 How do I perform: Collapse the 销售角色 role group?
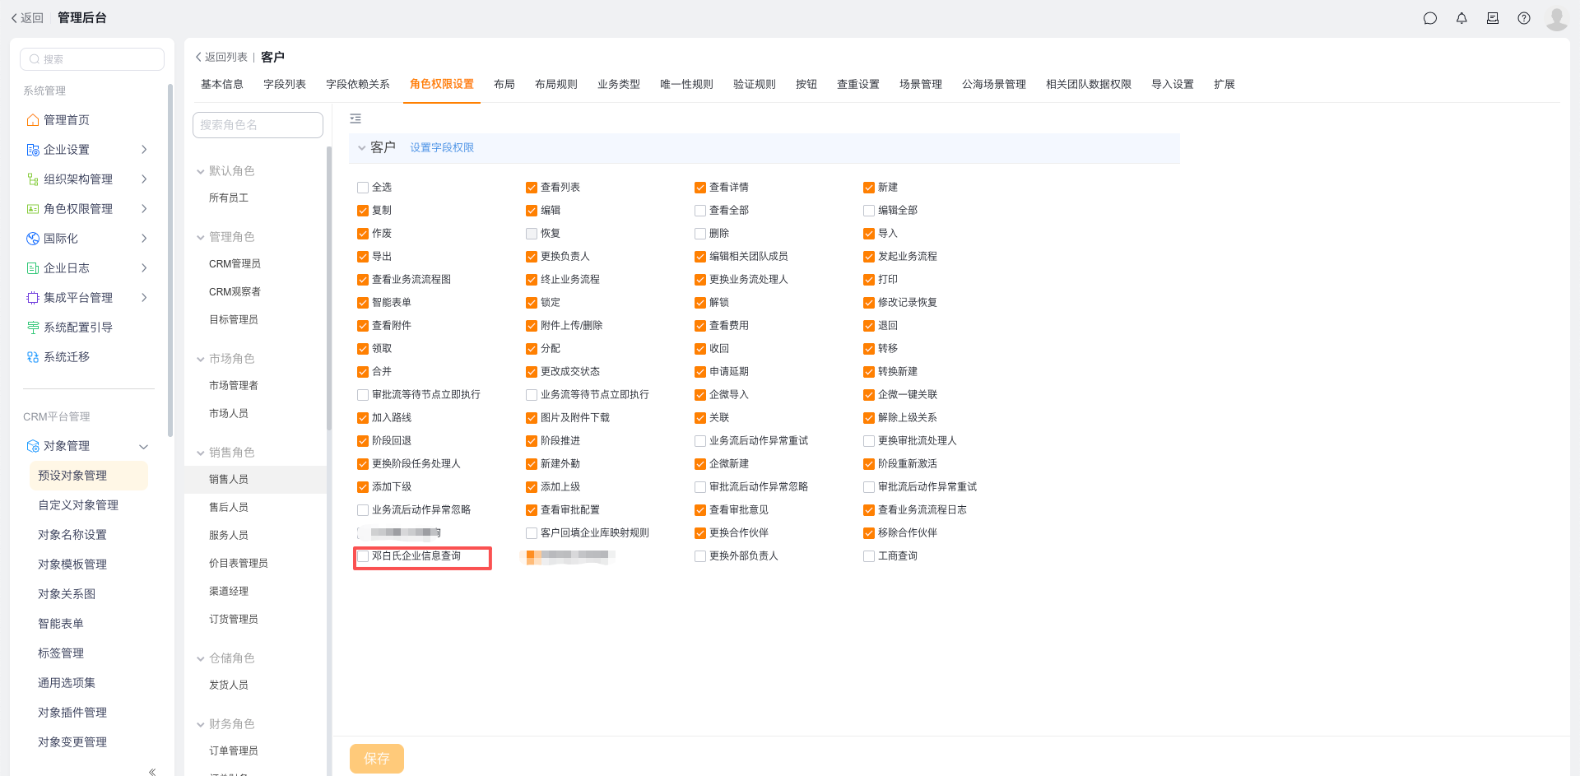[x=201, y=453]
